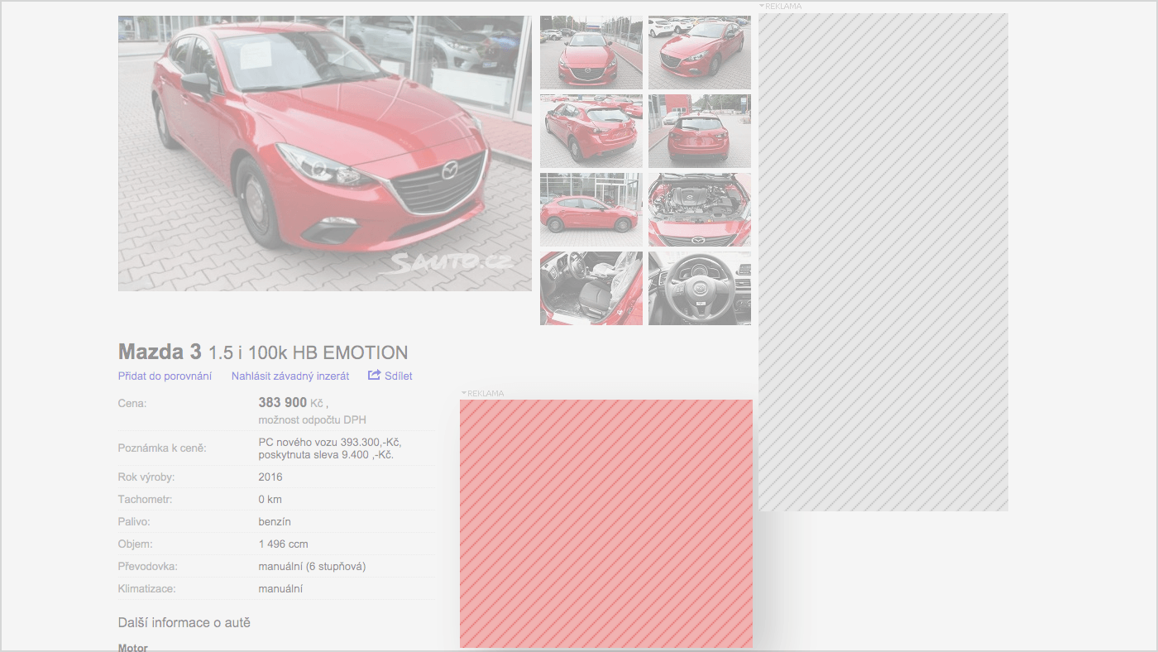Open the straight front view thumbnail
The width and height of the screenshot is (1158, 652).
(x=591, y=52)
